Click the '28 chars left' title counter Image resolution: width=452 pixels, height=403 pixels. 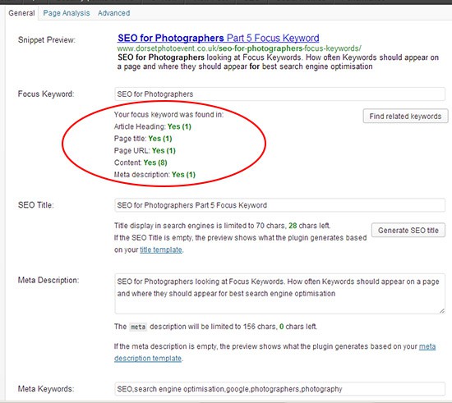point(309,226)
